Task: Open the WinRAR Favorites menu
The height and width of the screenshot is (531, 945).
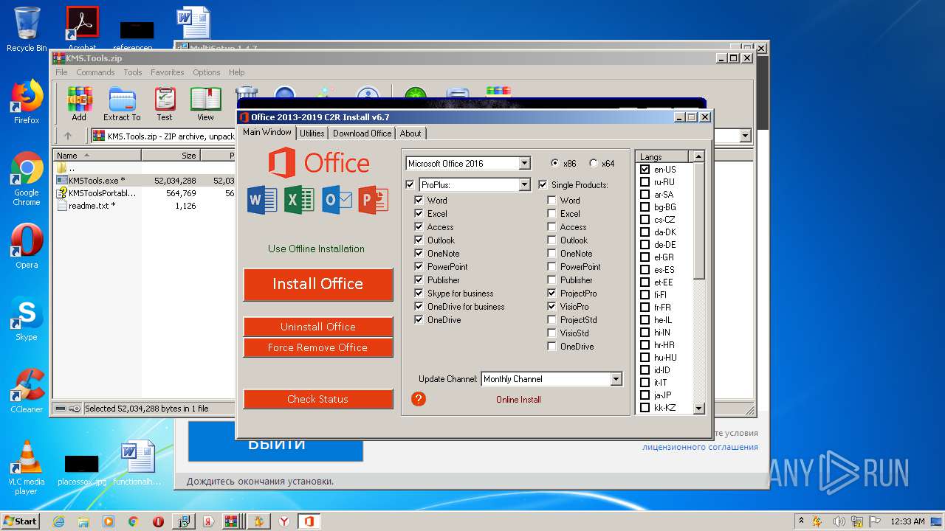Action: point(168,72)
